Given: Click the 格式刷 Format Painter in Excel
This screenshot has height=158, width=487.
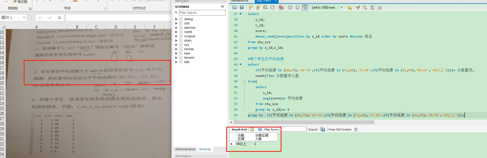Looking at the screenshot, I should click(20, 2).
